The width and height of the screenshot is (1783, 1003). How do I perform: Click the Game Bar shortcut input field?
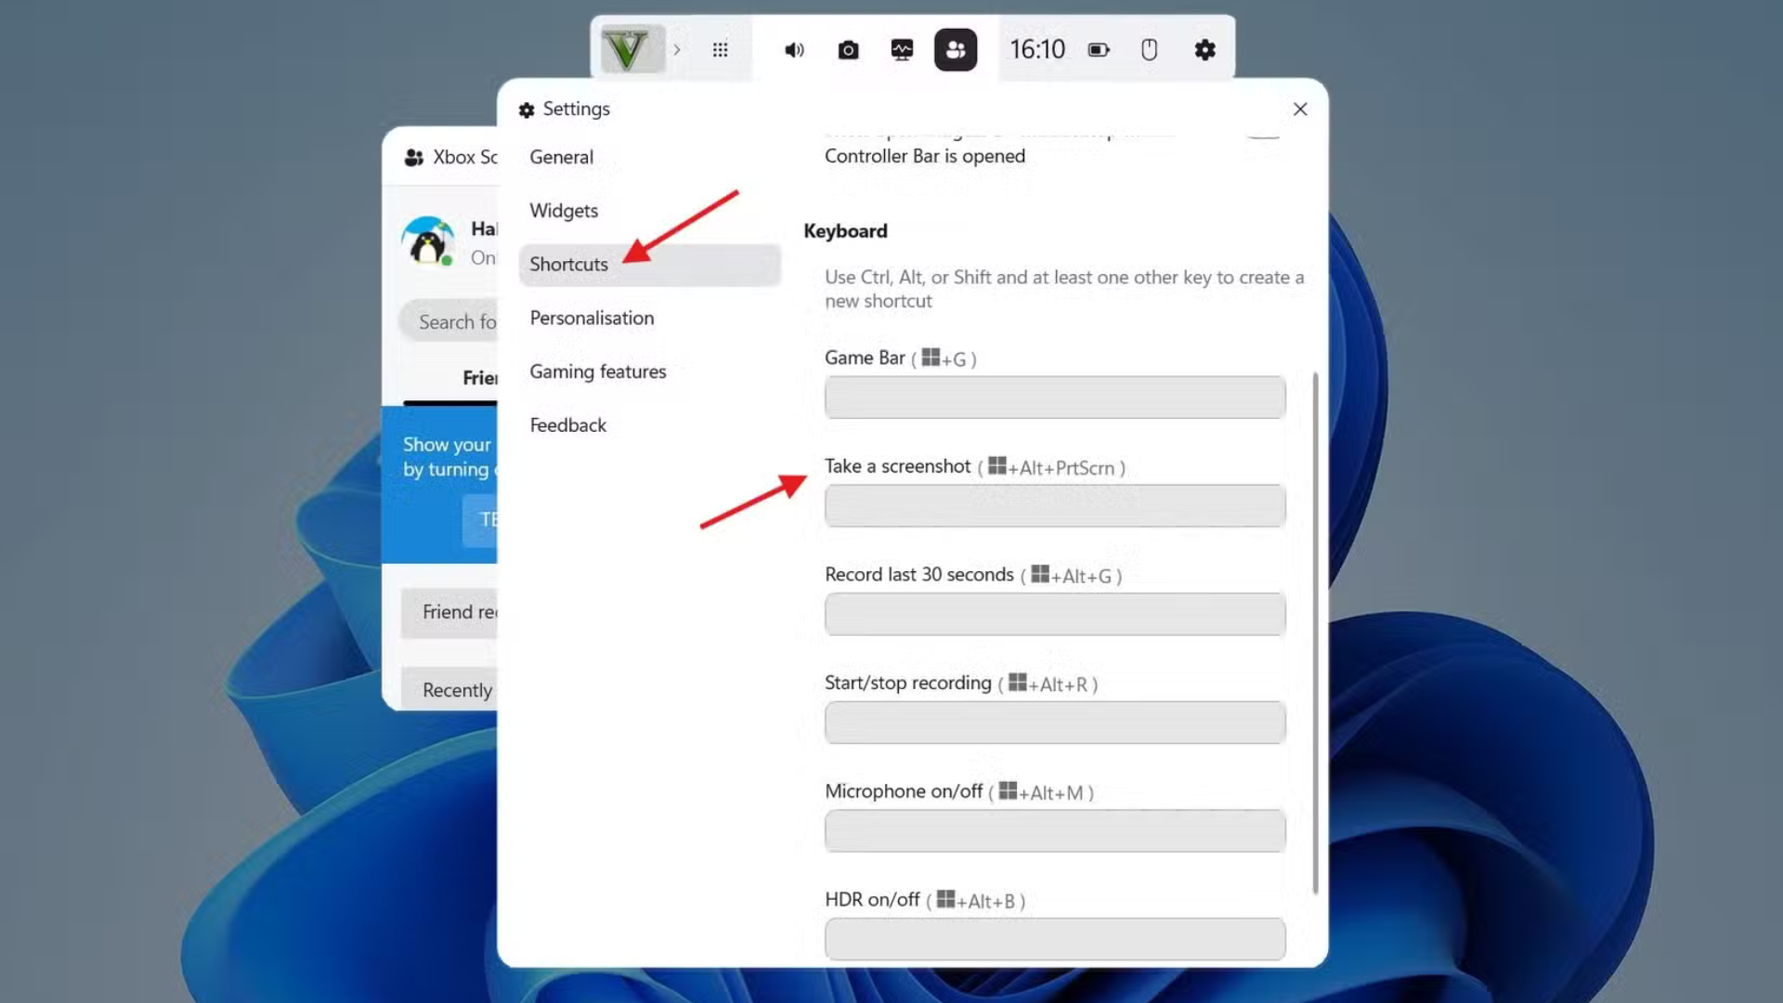[x=1055, y=397]
